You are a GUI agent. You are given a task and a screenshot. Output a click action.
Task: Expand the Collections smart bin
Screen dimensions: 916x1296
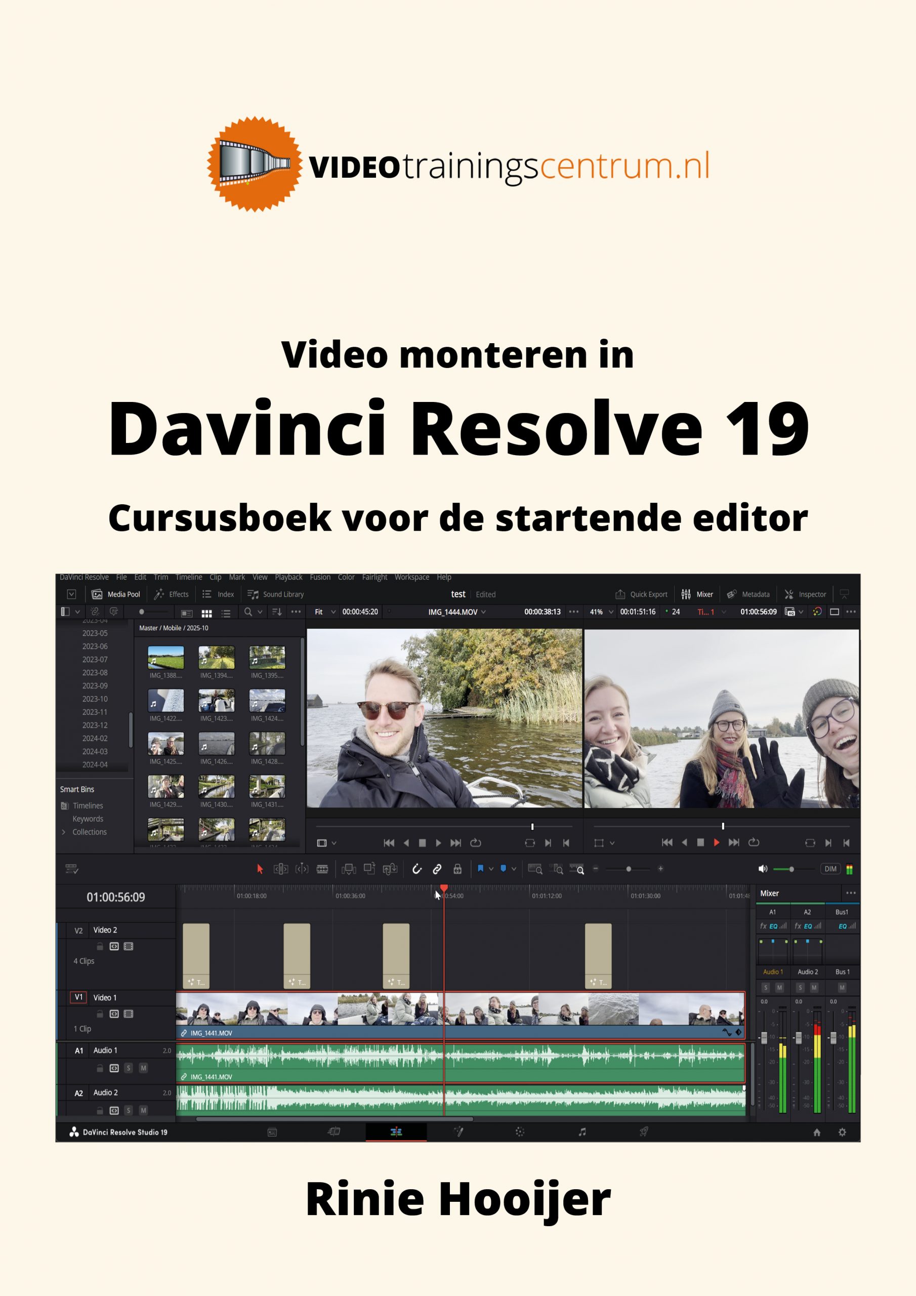pos(63,832)
